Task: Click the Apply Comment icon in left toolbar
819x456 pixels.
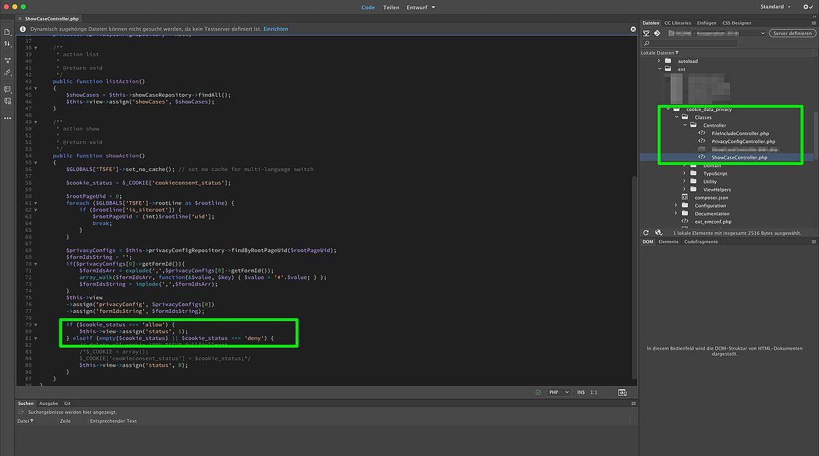Action: point(8,89)
